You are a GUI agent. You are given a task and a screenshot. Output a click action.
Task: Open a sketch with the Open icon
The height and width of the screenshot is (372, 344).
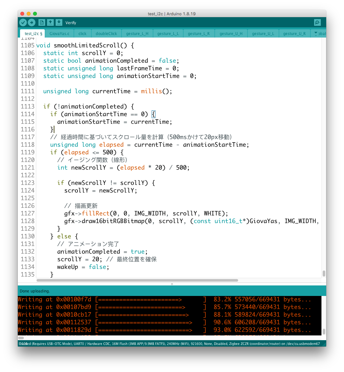coord(50,22)
